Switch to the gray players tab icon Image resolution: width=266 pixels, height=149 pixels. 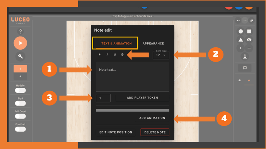[x=240, y=80]
